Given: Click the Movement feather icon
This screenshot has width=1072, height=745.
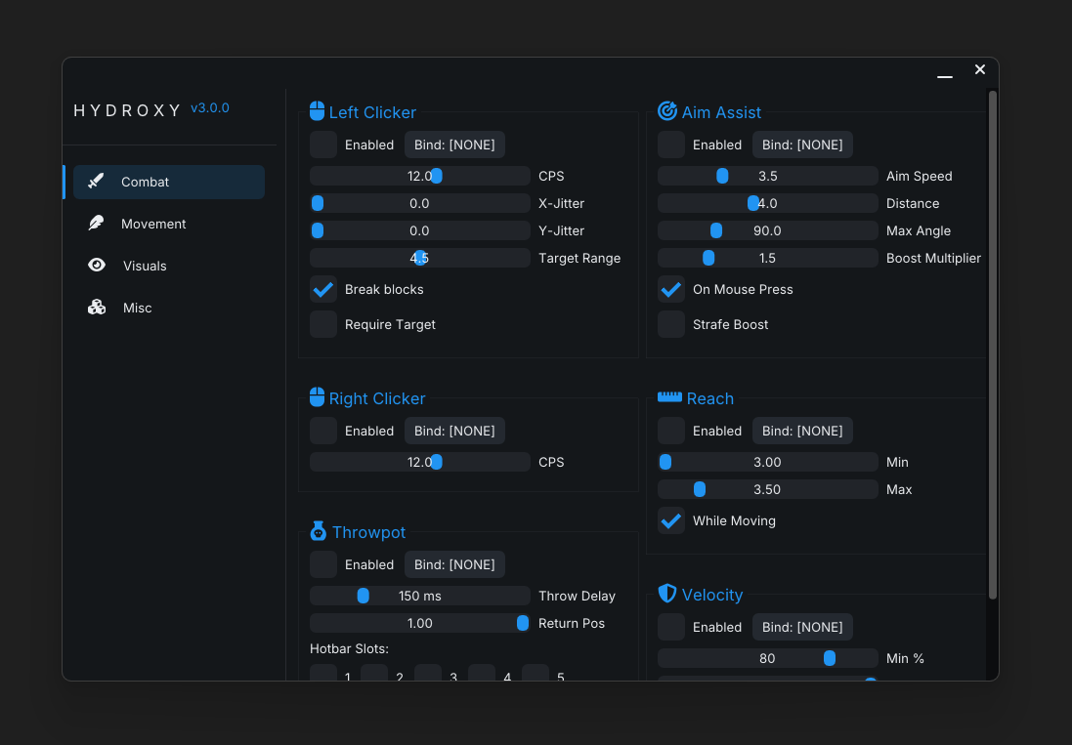Looking at the screenshot, I should tap(95, 223).
